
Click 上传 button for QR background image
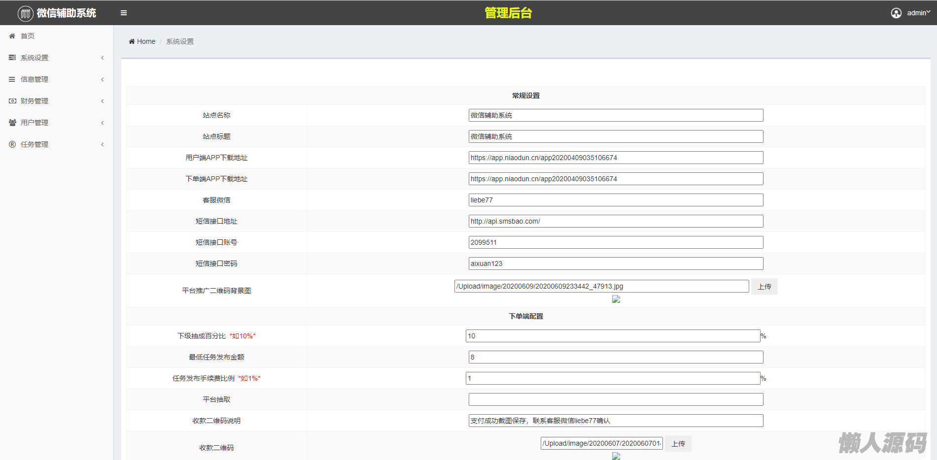coord(764,287)
